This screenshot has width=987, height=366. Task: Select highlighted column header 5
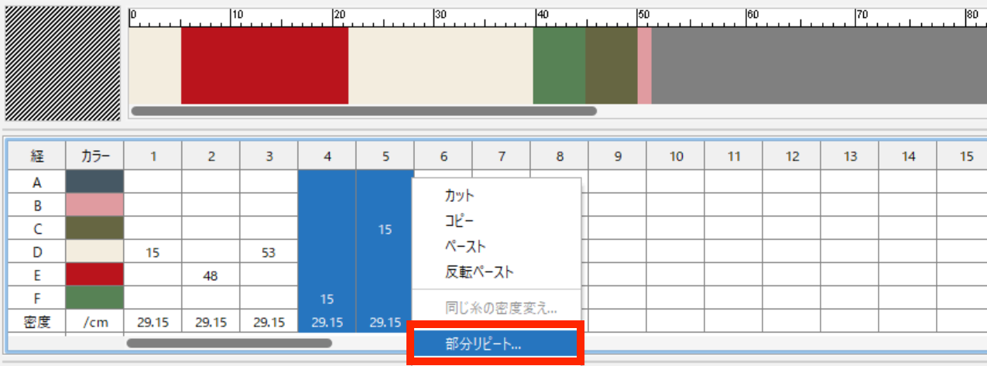[x=386, y=156]
